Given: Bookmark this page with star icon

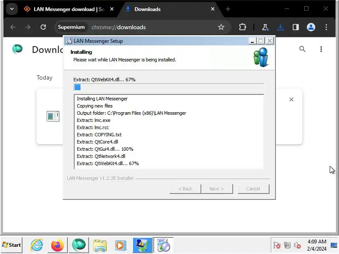Looking at the screenshot, I should coord(221,27).
